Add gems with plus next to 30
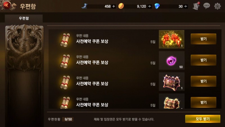Screen dimensions: 225x127 coord(186,6)
